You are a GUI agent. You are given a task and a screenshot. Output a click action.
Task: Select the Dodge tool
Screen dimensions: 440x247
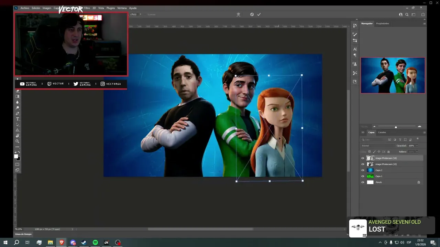click(18, 108)
